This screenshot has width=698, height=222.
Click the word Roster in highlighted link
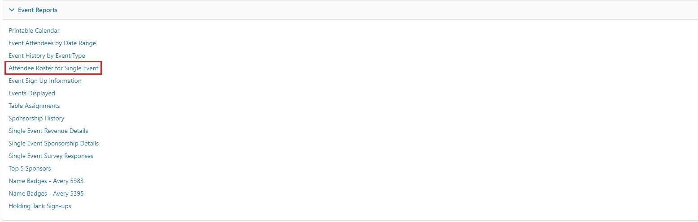44,68
